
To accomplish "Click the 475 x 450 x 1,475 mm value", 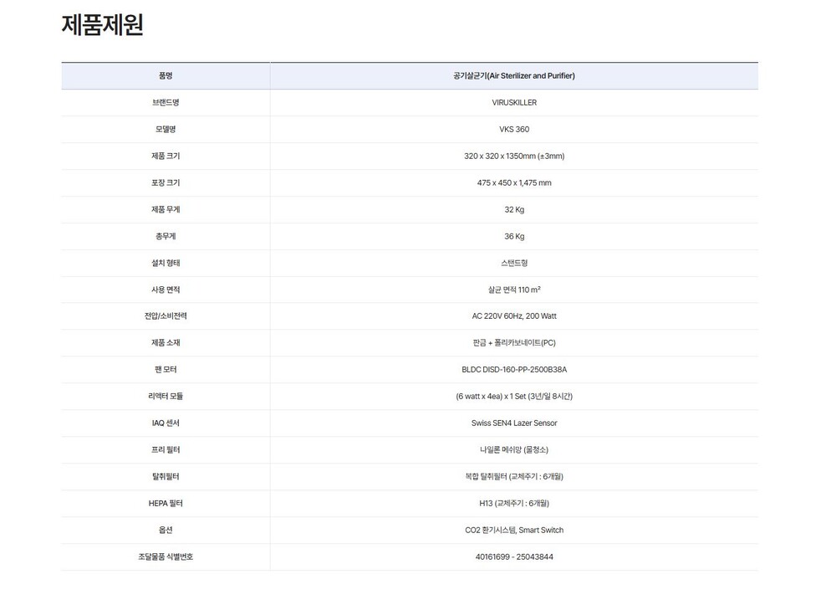I will point(513,182).
